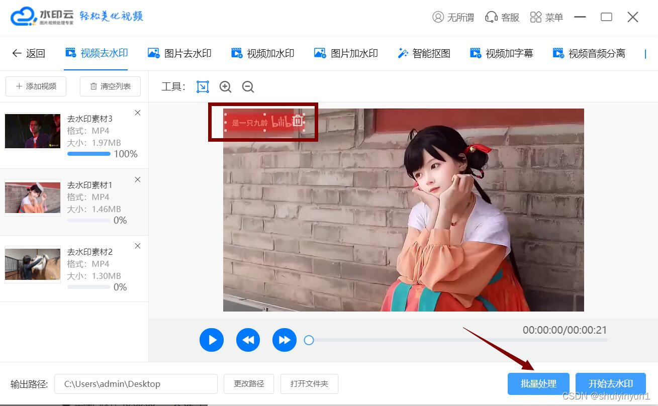This screenshot has height=406, width=658.
Task: Click 开始去水印 button
Action: (611, 384)
